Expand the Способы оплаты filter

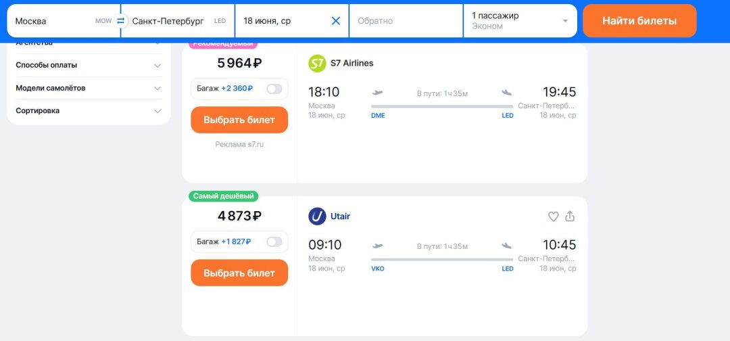pos(89,66)
